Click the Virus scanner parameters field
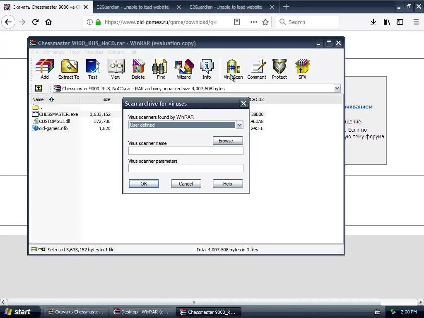424x318 pixels. (x=186, y=168)
